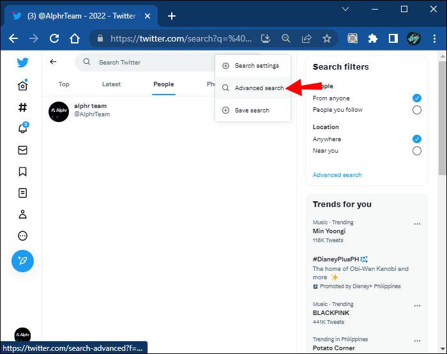Expand the Chrome tab search chevron
Image resolution: width=447 pixels, height=354 pixels.
click(345, 9)
